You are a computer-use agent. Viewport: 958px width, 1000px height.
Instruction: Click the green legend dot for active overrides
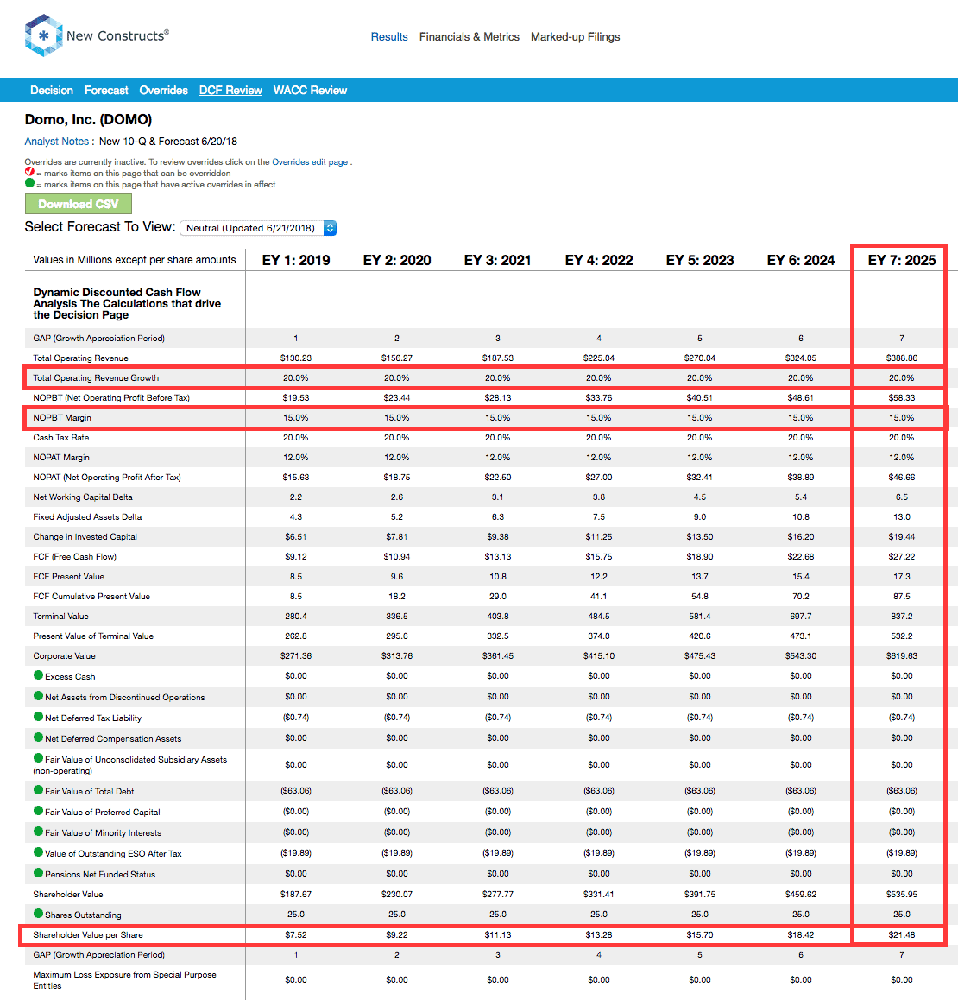click(x=29, y=183)
